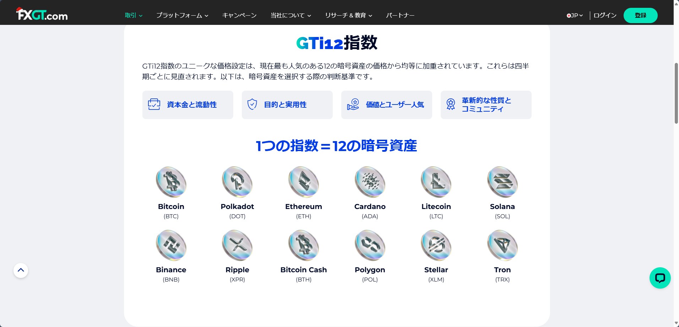Expand the 取引 menu
Viewport: 679px width, 327px height.
[134, 15]
